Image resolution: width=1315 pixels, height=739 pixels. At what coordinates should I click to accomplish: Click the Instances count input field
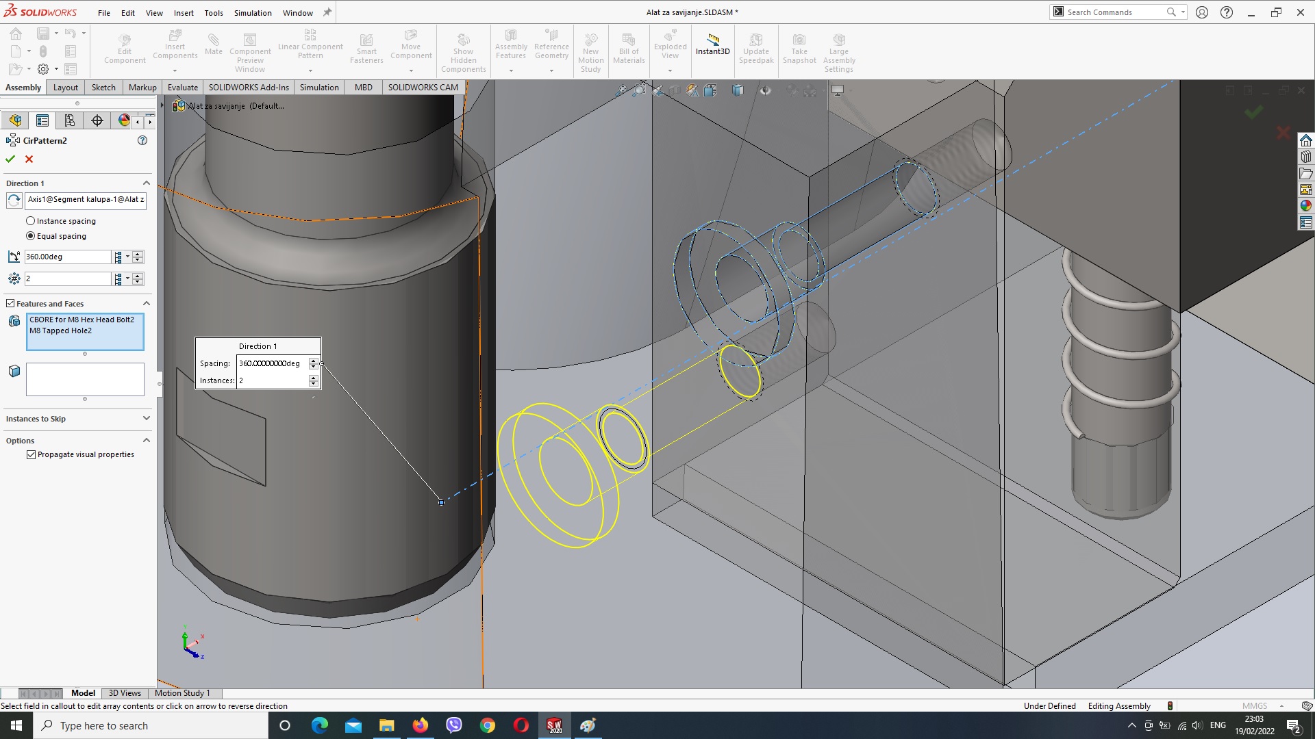pos(68,278)
